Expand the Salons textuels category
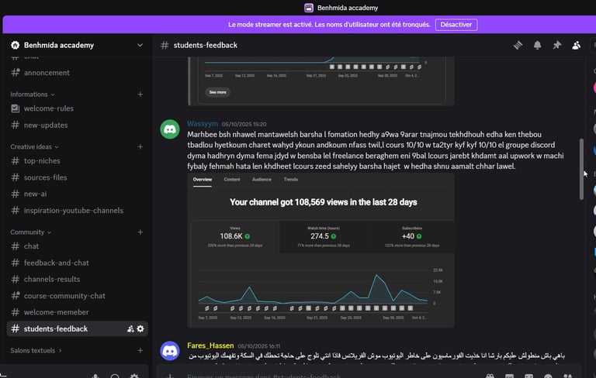Viewport: 596px width, 378px height. (x=36, y=350)
